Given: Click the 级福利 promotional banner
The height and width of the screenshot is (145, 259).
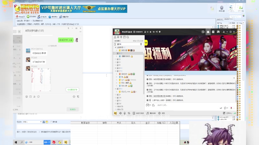Looking at the screenshot, I should pos(191,53).
